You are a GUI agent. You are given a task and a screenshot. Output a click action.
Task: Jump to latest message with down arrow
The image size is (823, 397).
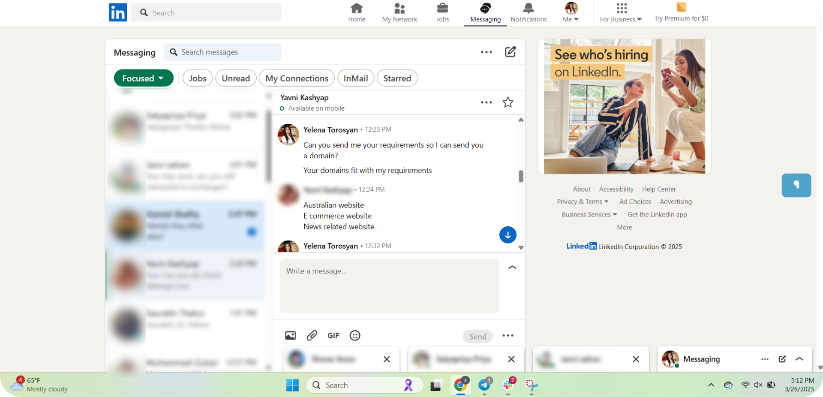(508, 235)
